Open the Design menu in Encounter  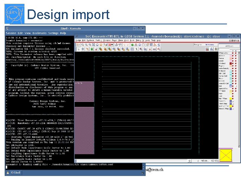click(x=78, y=40)
